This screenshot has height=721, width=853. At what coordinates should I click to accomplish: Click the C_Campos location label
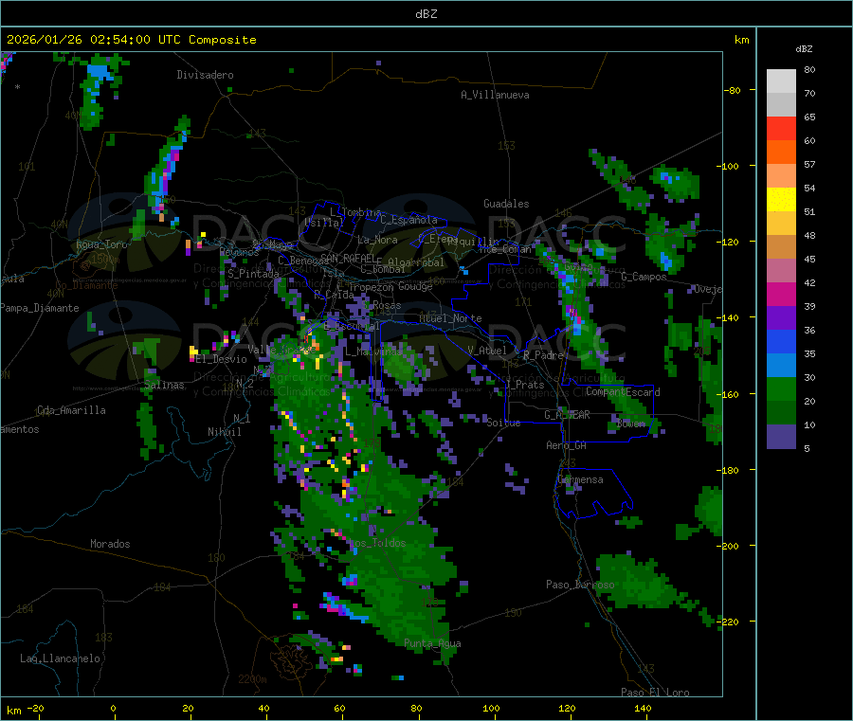(644, 277)
